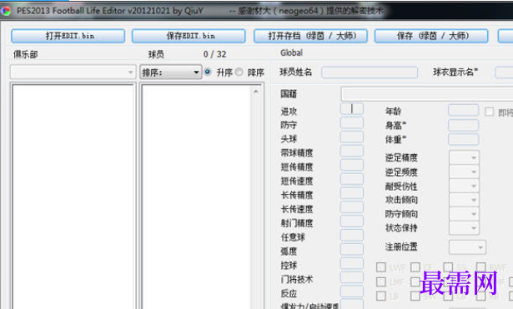This screenshot has height=309, width=513.
Task: Select the 升序 ascending radio button
Action: pyautogui.click(x=208, y=72)
